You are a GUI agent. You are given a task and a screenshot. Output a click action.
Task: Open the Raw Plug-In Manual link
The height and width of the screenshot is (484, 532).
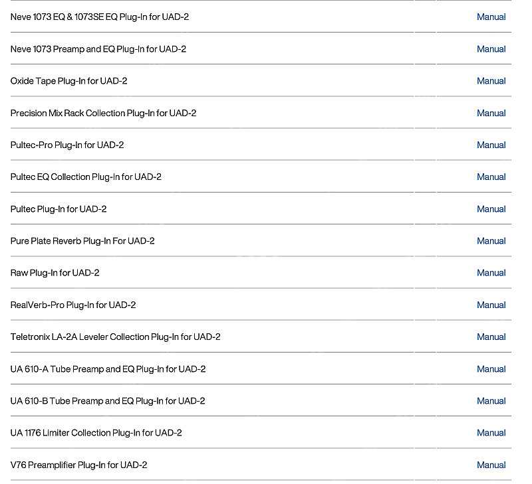491,273
